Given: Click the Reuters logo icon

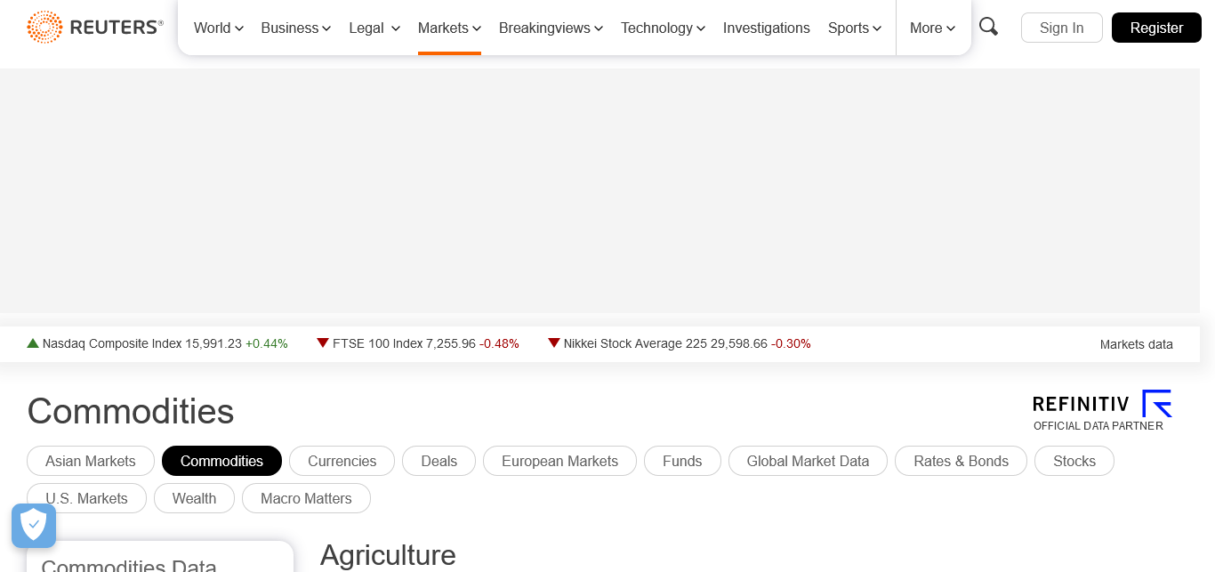Looking at the screenshot, I should click(44, 28).
